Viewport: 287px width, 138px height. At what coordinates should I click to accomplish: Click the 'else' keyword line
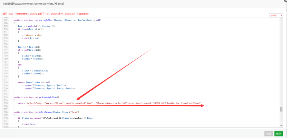pos(20,65)
